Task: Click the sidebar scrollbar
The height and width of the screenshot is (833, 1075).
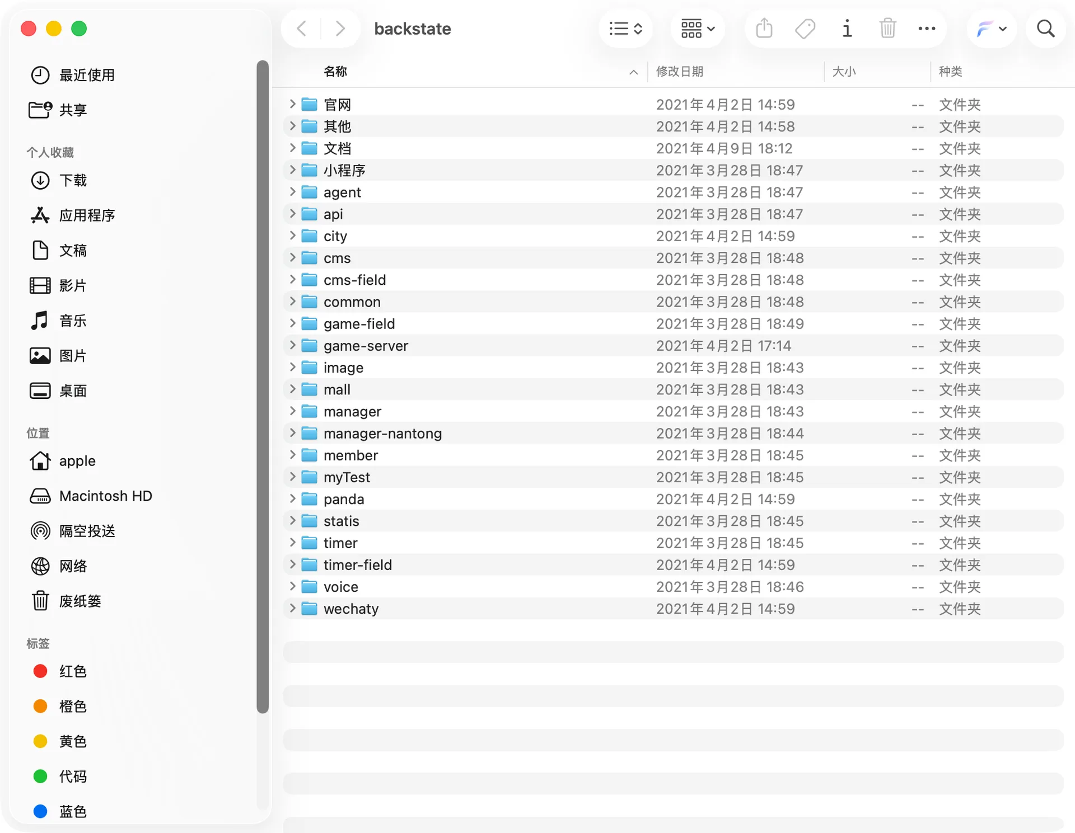Action: tap(263, 387)
